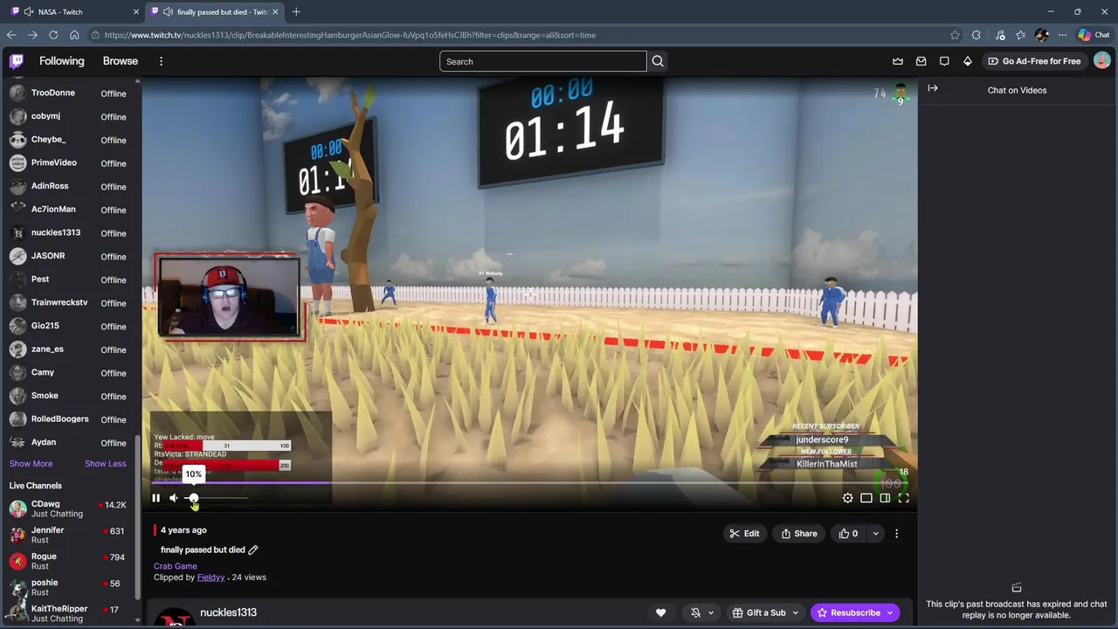1118x629 pixels.
Task: Pause the clip playback
Action: pyautogui.click(x=155, y=498)
